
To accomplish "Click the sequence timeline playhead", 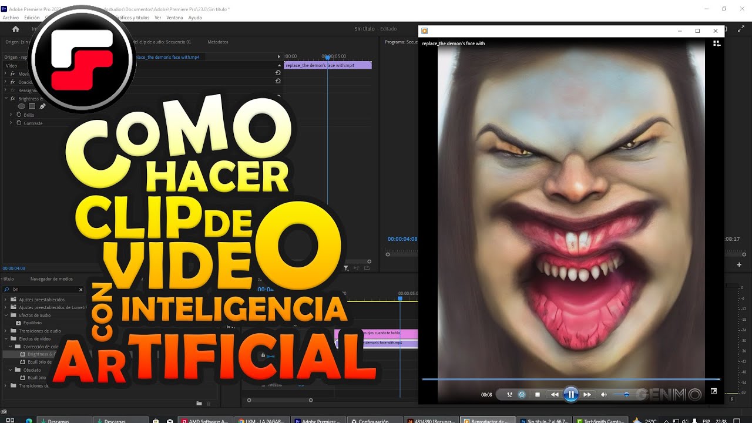I will pos(400,299).
